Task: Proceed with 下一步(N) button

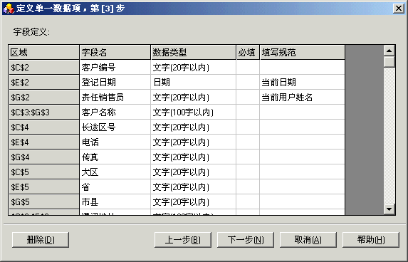Action: pyautogui.click(x=246, y=240)
